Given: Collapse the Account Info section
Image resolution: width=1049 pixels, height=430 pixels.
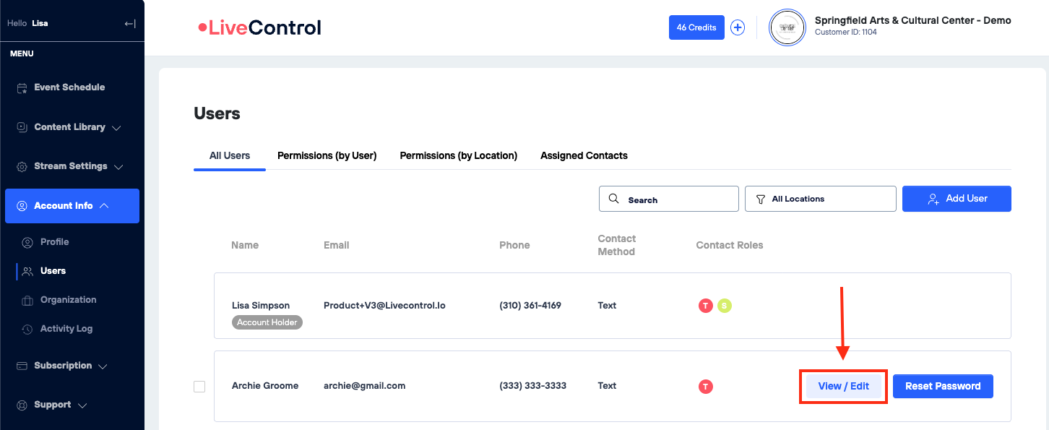Looking at the screenshot, I should [x=72, y=206].
